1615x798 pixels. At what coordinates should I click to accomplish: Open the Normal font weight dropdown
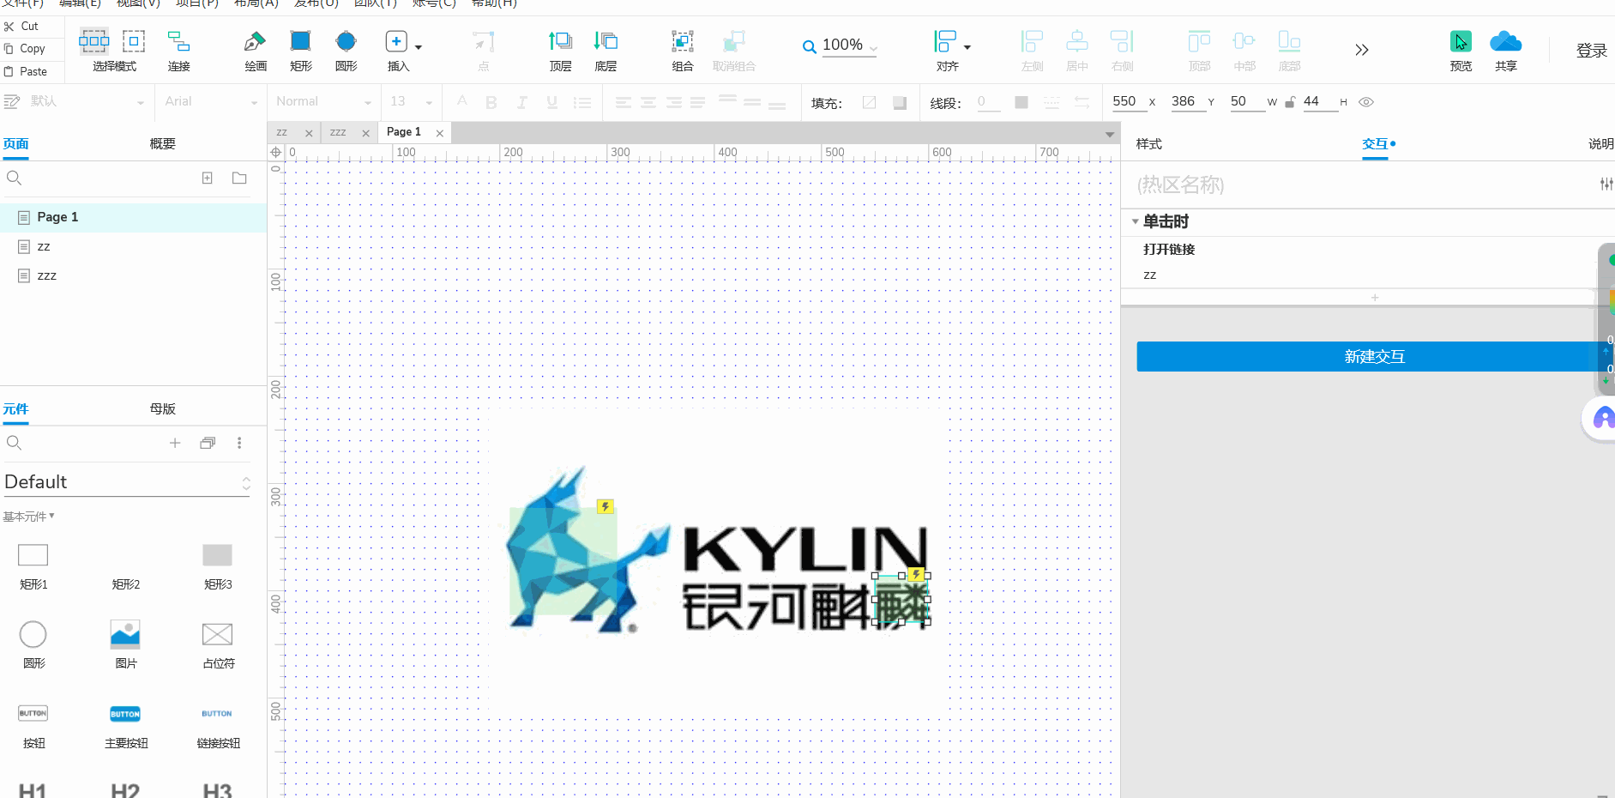[x=368, y=103]
